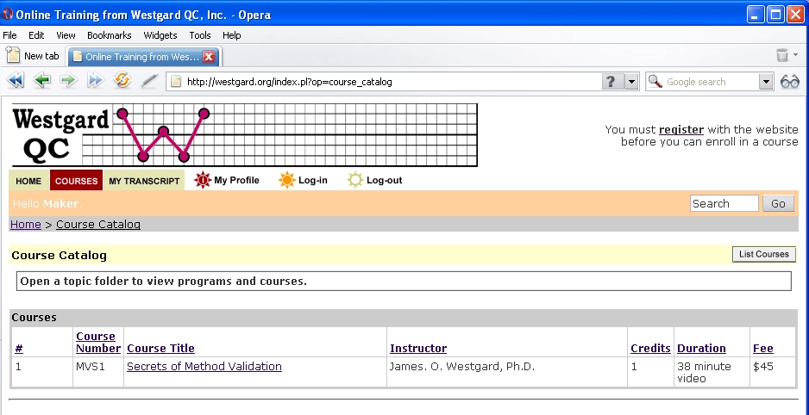Click the wand (pencil) toolbar icon

pos(149,81)
